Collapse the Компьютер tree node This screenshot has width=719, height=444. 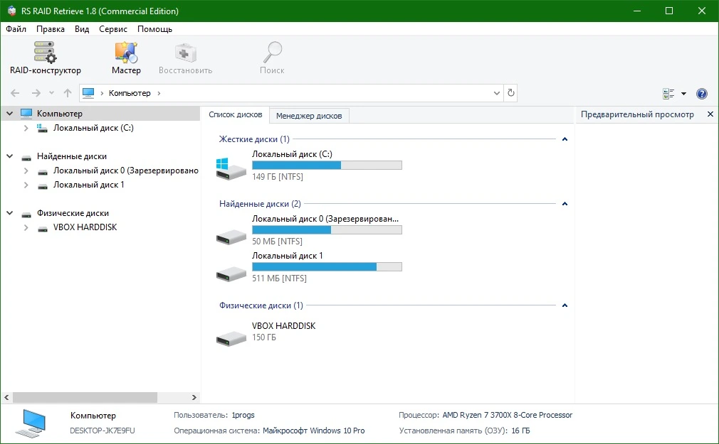10,113
